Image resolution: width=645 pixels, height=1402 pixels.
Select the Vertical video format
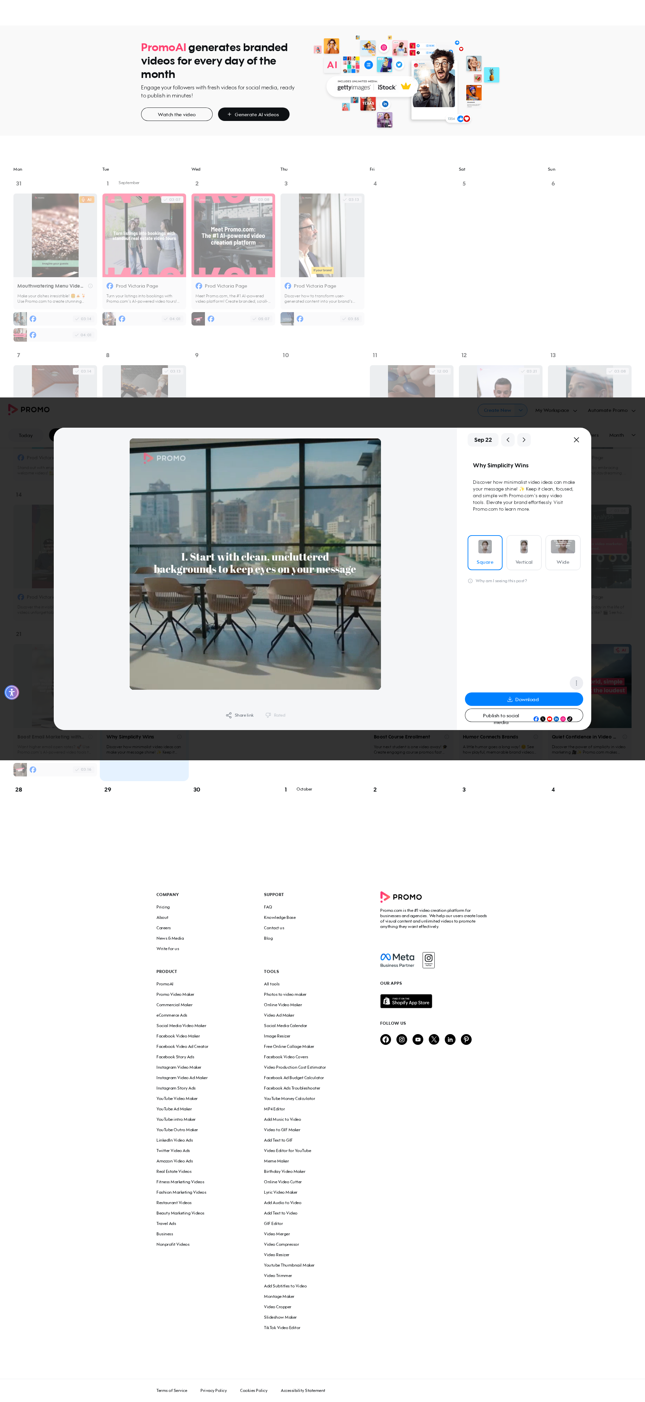coord(524,552)
